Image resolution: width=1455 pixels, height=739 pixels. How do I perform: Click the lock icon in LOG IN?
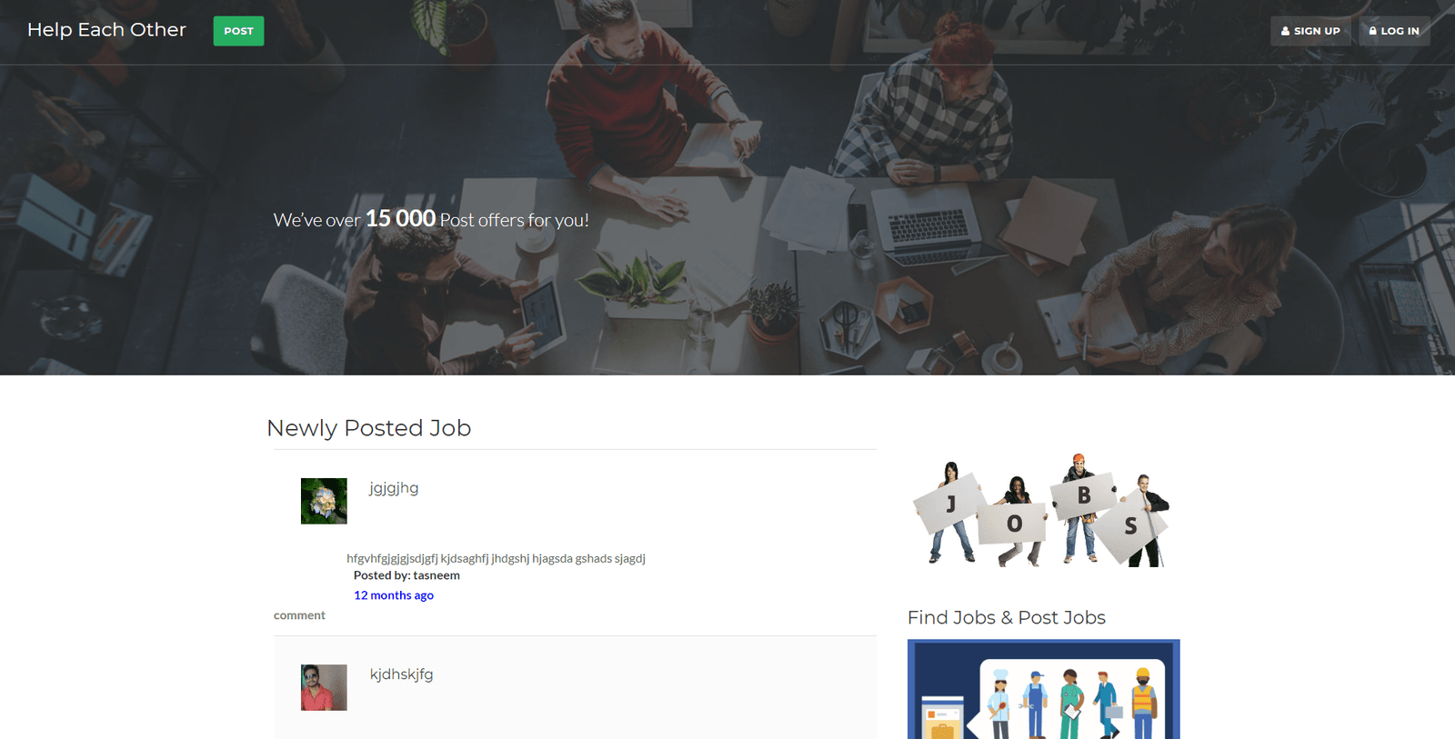(1372, 31)
